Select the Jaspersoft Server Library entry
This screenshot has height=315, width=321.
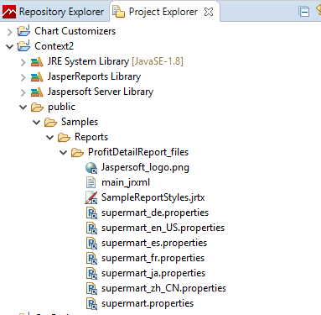tap(101, 92)
